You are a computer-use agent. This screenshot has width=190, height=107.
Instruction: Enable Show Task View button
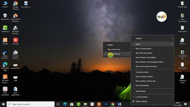pos(153,53)
